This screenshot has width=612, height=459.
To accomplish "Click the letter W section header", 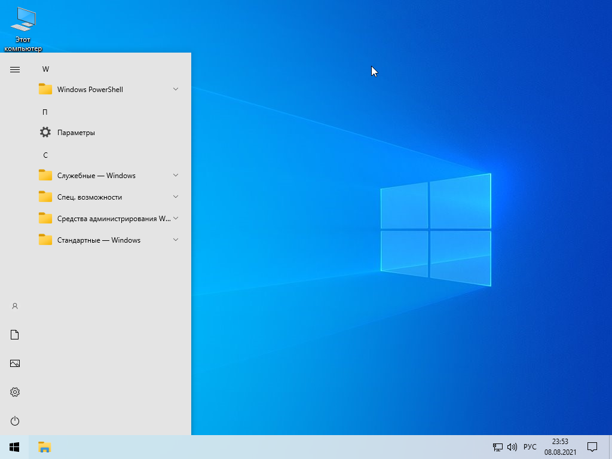I will pyautogui.click(x=45, y=69).
